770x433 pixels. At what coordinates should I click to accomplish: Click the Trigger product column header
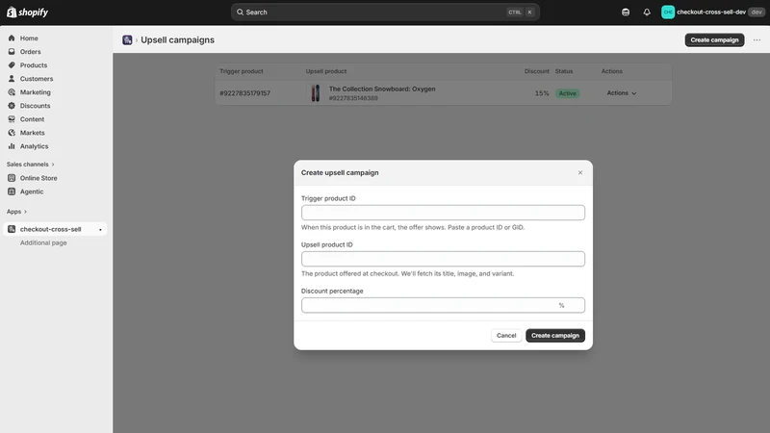click(x=242, y=71)
